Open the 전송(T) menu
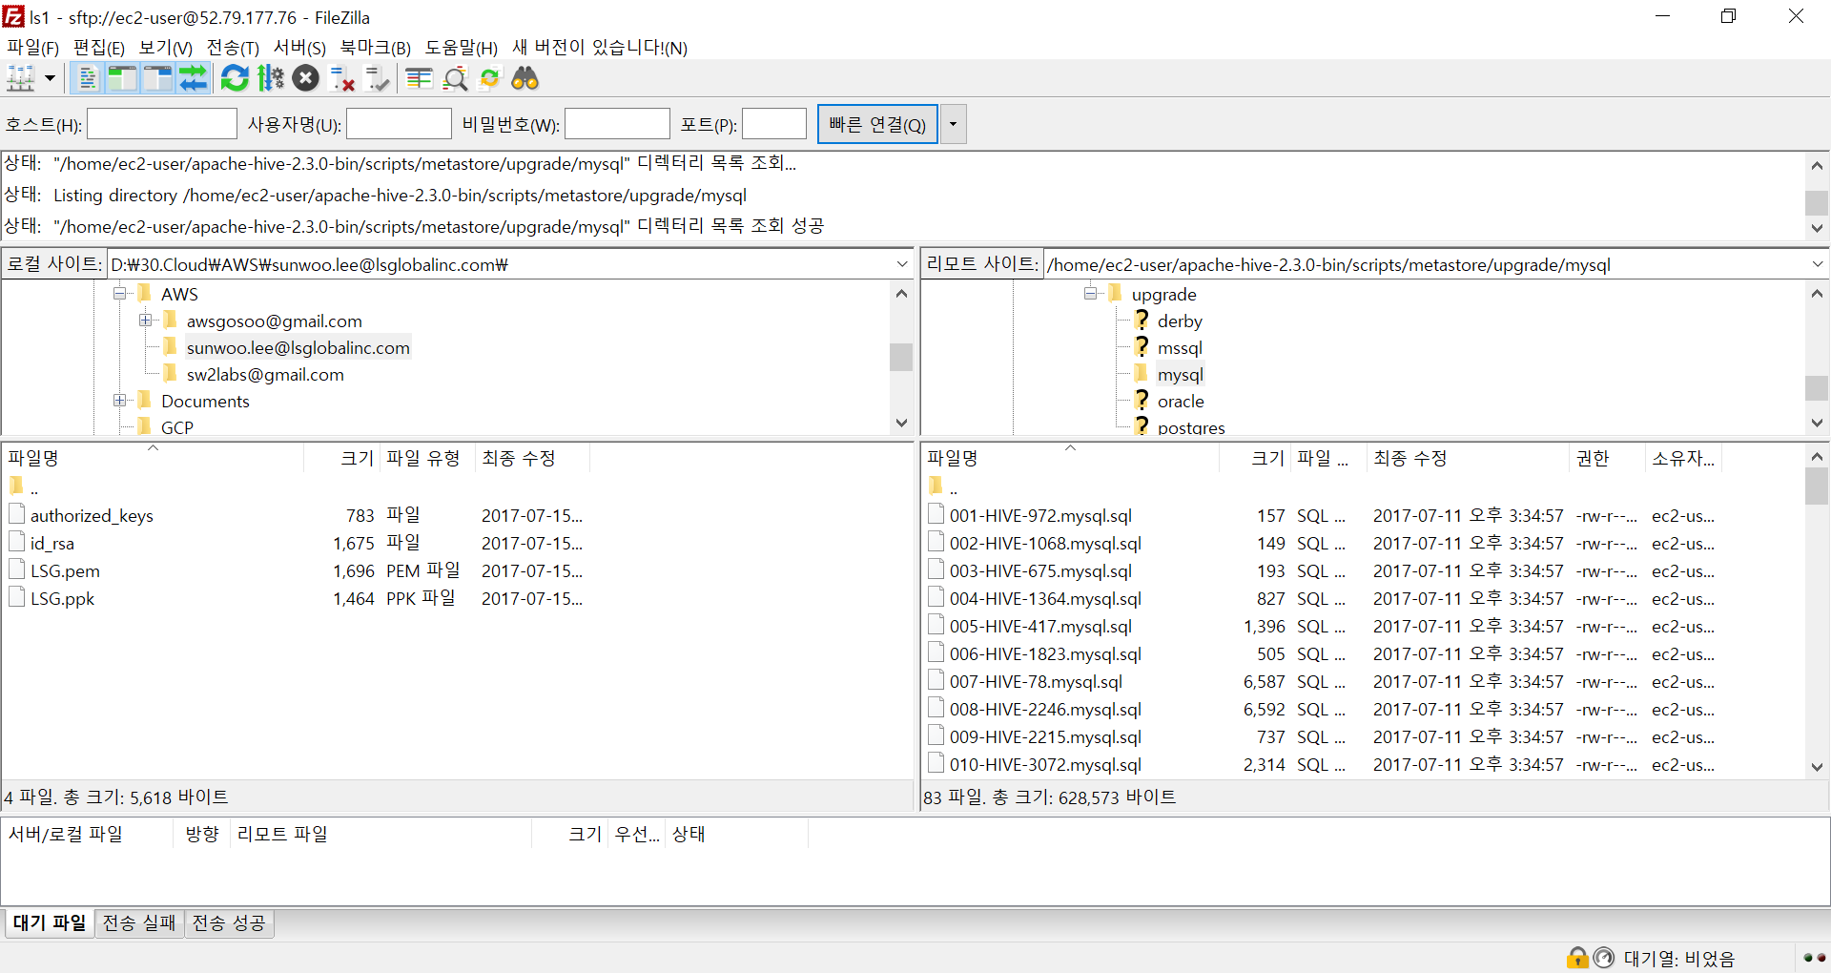The width and height of the screenshot is (1831, 973). (x=233, y=47)
